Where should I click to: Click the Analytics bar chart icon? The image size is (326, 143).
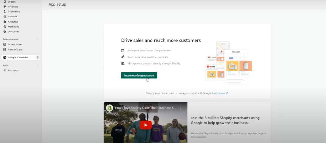coord(4,22)
